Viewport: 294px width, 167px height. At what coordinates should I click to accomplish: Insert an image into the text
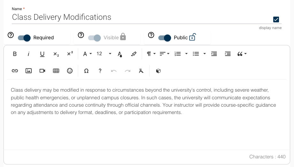28,71
